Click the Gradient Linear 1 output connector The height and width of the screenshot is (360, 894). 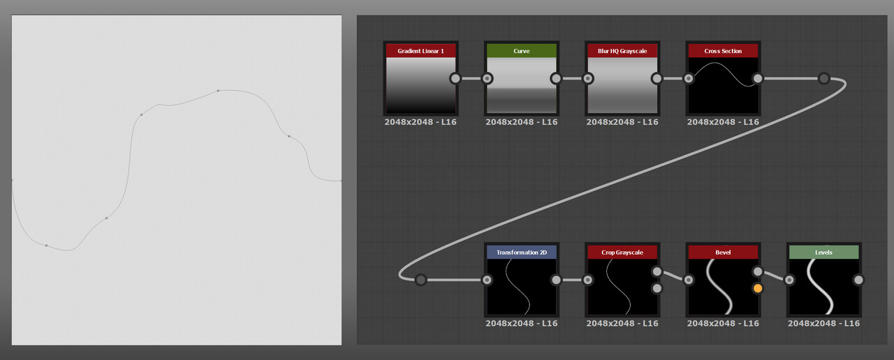click(455, 79)
